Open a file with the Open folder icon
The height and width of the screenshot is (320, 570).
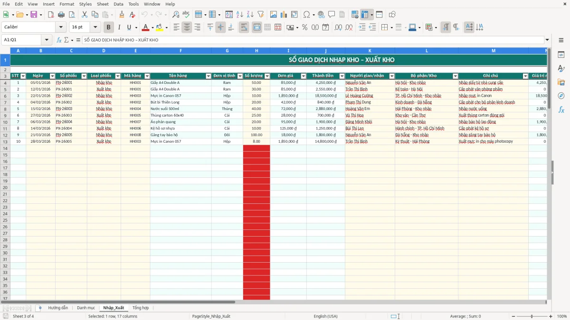19,15
